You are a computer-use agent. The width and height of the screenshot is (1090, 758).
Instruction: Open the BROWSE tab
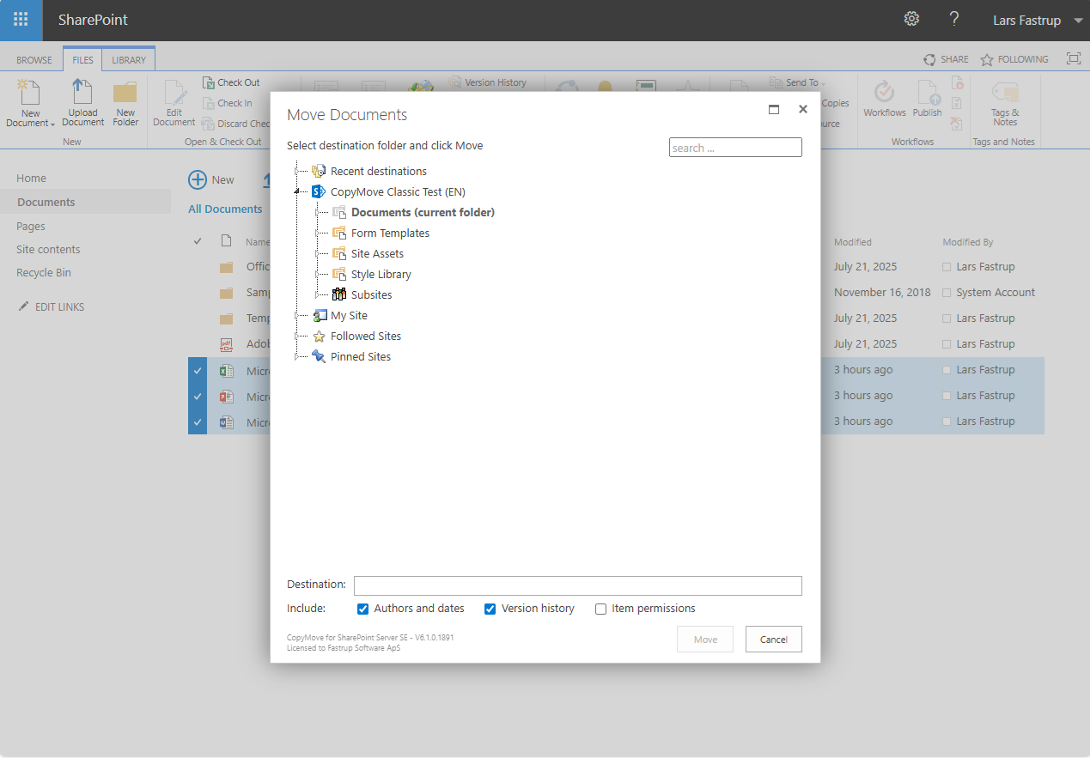pos(33,59)
